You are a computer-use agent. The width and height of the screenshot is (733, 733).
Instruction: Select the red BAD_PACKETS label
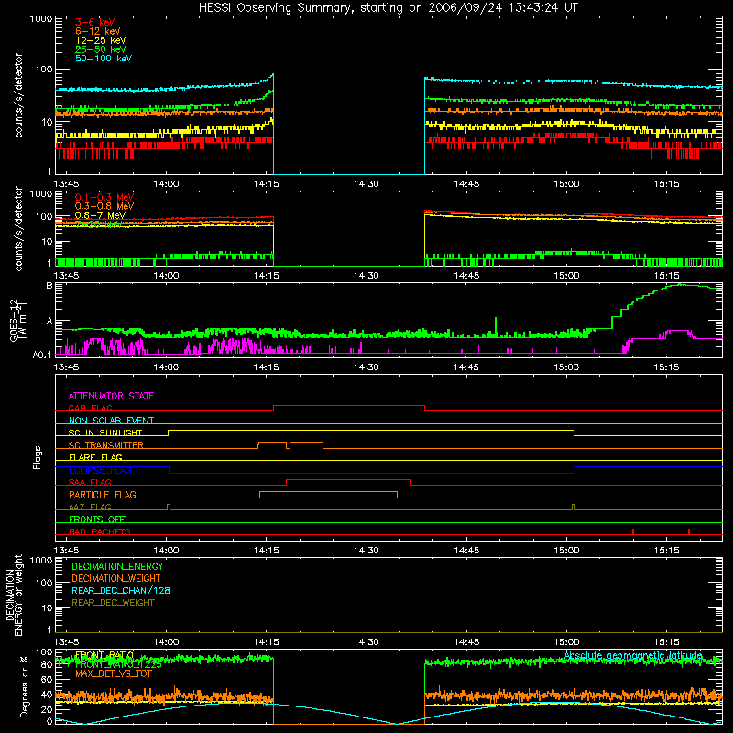[100, 531]
